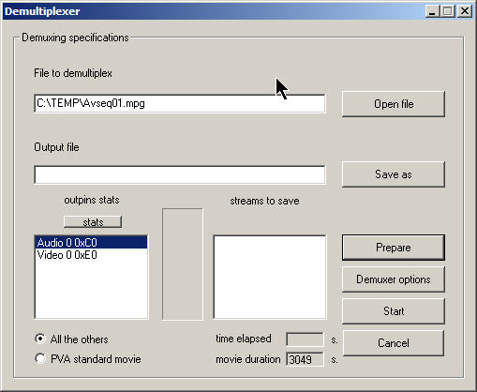This screenshot has width=477, height=392.
Task: Click the time elapsed field
Action: pos(305,339)
